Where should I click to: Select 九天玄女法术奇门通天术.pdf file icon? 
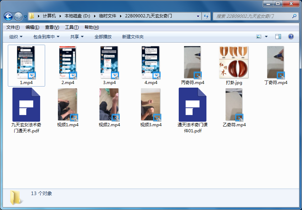click(x=26, y=105)
